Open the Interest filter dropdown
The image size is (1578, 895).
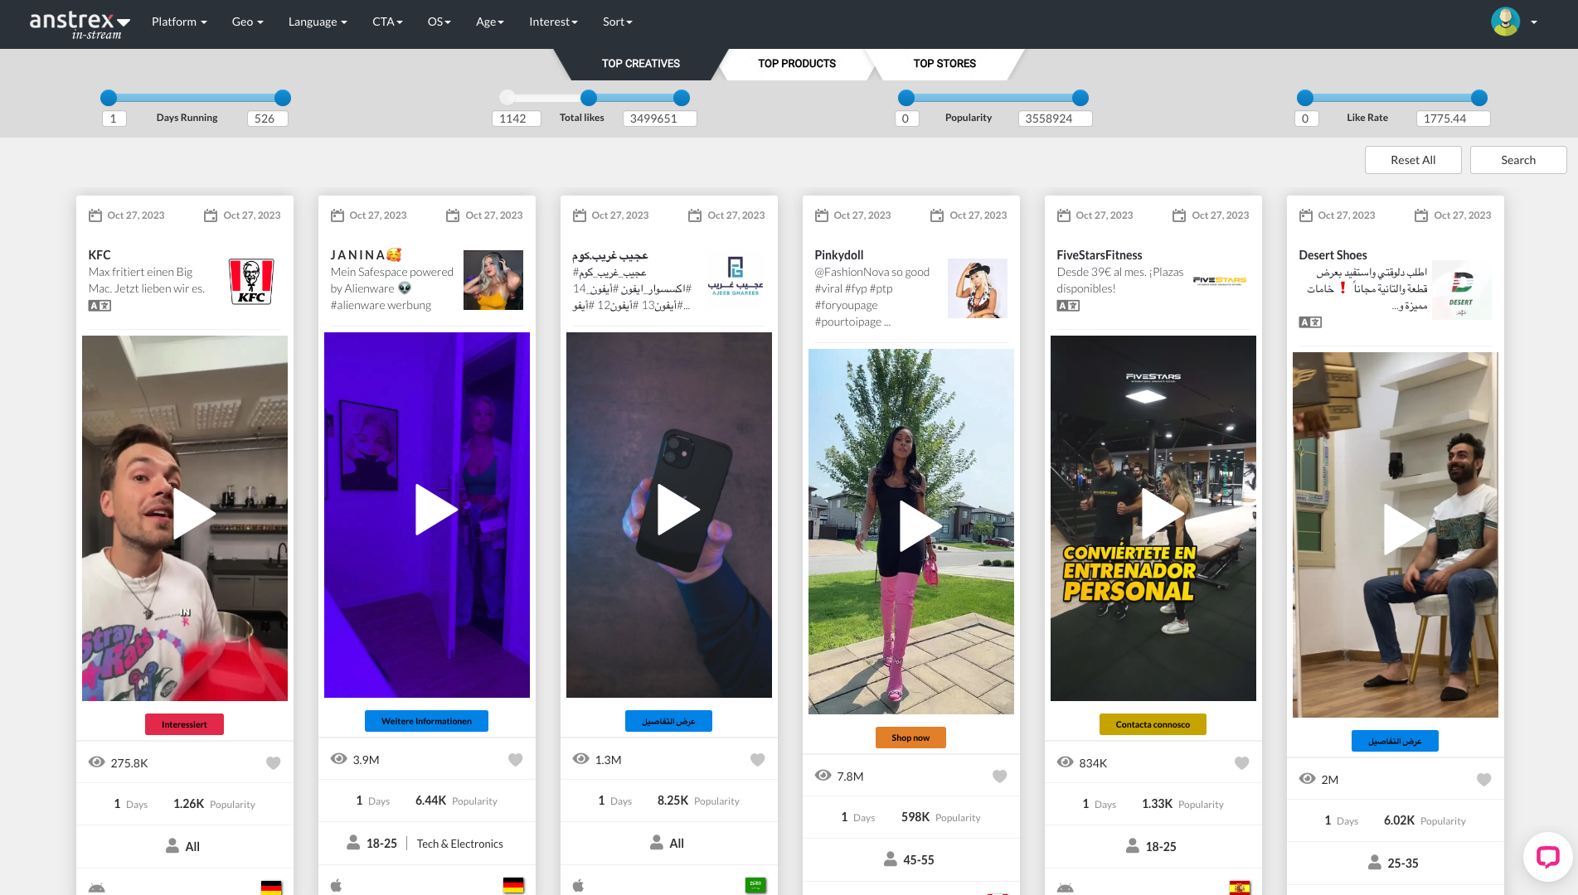553,22
